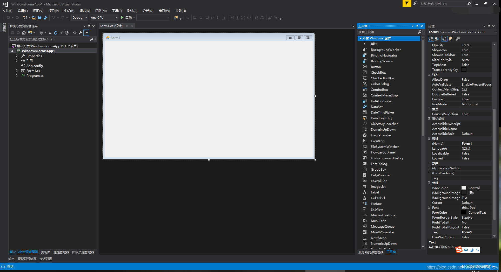Click the Quick Launch search box
The height and width of the screenshot is (272, 501).
point(443,4)
